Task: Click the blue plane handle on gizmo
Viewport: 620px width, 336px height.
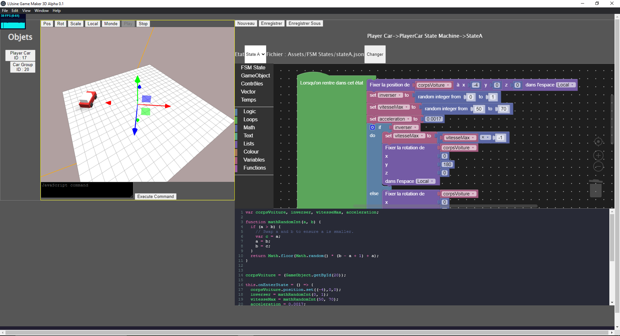Action: pos(147,99)
